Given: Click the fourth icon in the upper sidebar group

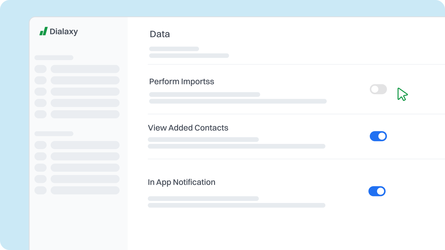Looking at the screenshot, I should 40,103.
